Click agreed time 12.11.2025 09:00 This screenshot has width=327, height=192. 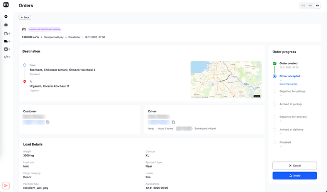pyautogui.click(x=157, y=188)
